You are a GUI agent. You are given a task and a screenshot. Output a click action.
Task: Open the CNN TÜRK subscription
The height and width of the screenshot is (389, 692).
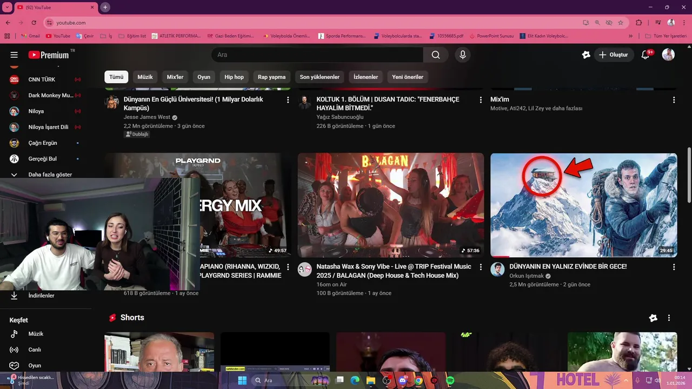[x=45, y=79]
